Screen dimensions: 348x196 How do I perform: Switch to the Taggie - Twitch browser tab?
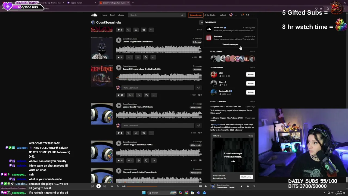pyautogui.click(x=82, y=3)
